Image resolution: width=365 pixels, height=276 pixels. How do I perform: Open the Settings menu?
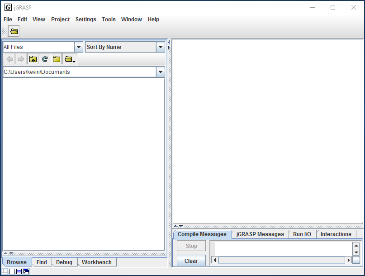85,19
